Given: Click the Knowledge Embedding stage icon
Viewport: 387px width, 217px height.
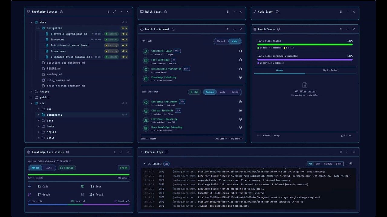Looking at the screenshot, I should click(x=146, y=78).
